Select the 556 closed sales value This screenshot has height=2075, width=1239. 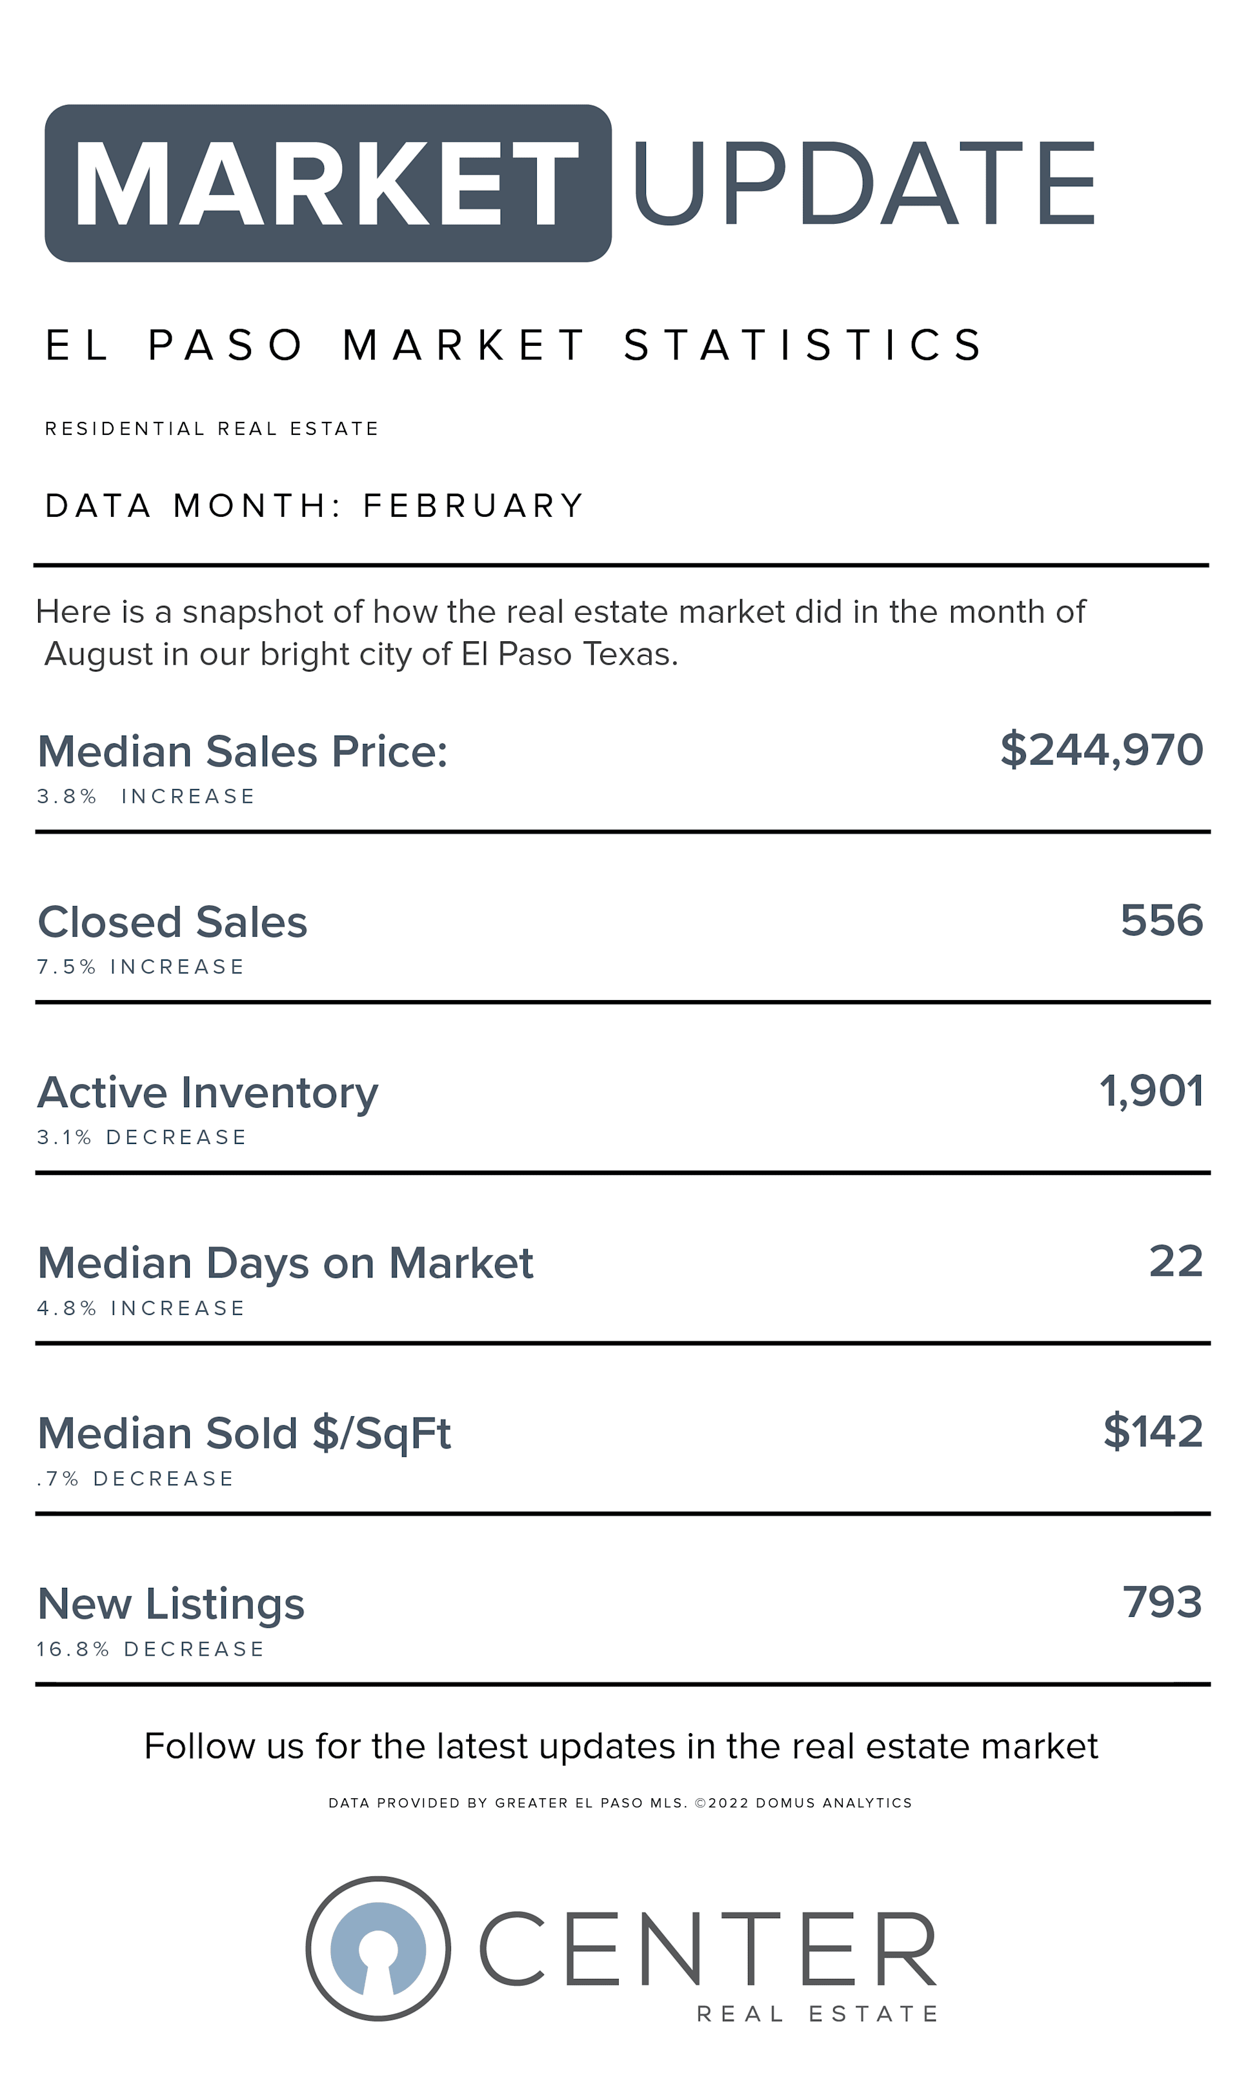[x=1162, y=921]
